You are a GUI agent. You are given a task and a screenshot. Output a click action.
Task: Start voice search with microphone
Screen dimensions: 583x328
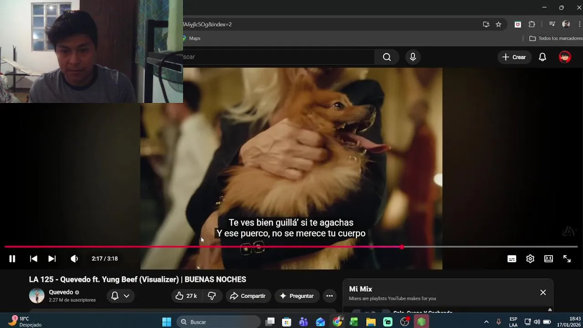tap(413, 57)
